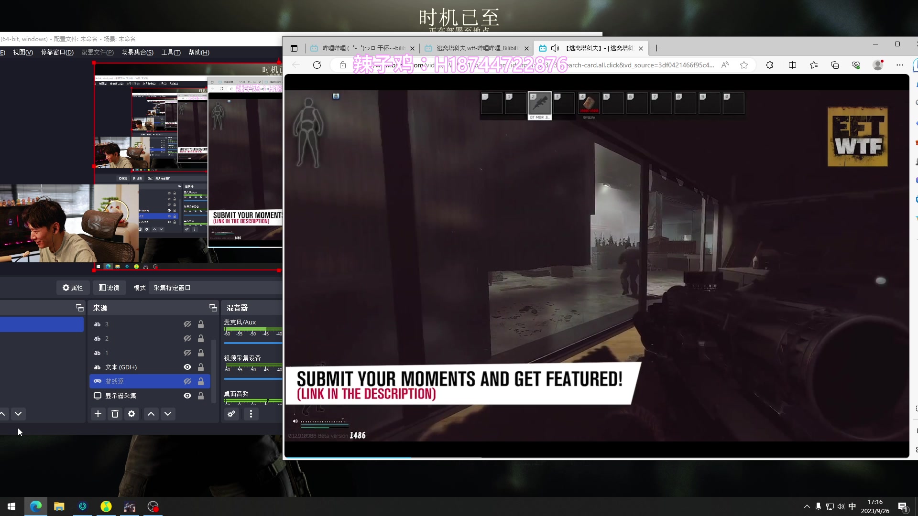The height and width of the screenshot is (516, 918).
Task: Toggle browser split screen view
Action: pos(792,65)
